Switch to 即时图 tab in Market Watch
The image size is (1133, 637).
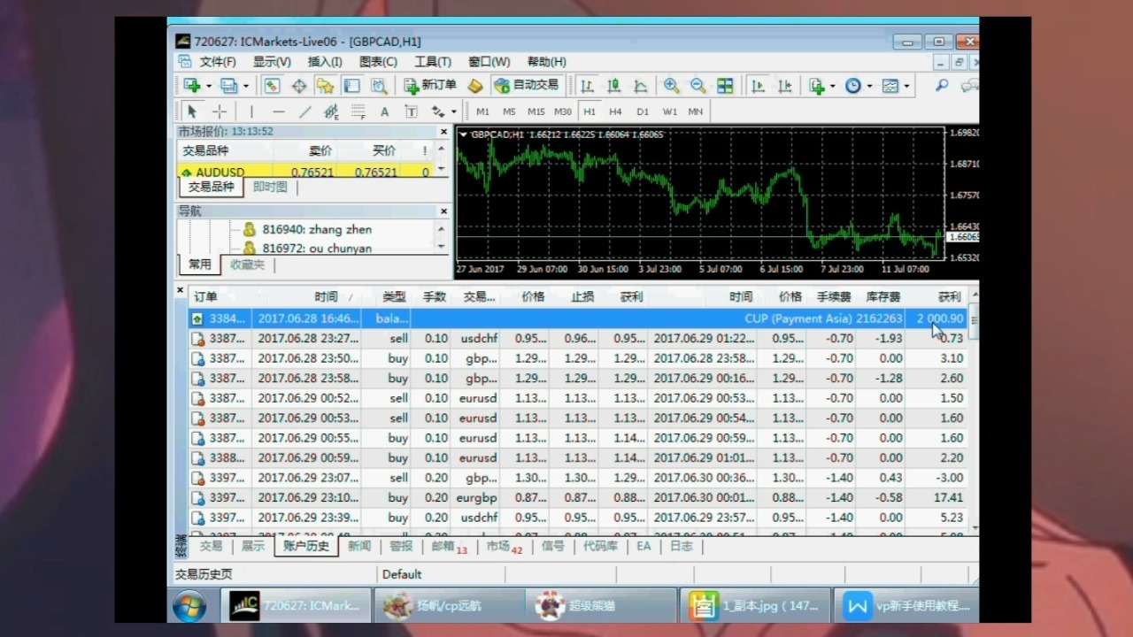(x=270, y=188)
